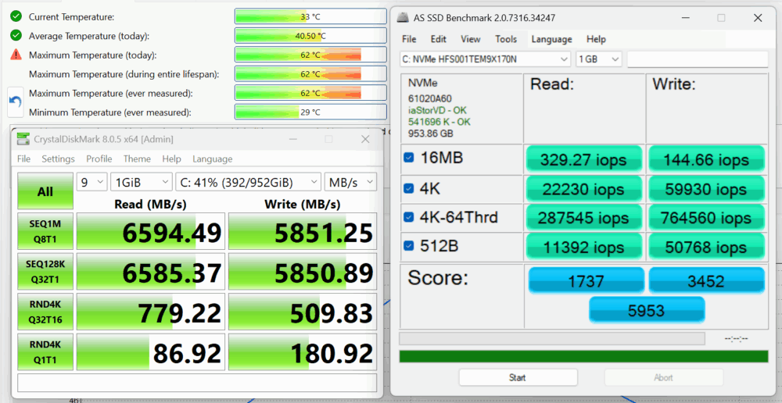The height and width of the screenshot is (403, 782).
Task: Click the 11392 iops 512B read result
Action: point(584,247)
